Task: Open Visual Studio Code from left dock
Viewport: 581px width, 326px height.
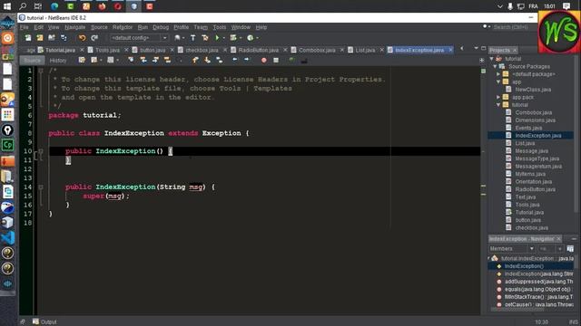Action: [7, 237]
